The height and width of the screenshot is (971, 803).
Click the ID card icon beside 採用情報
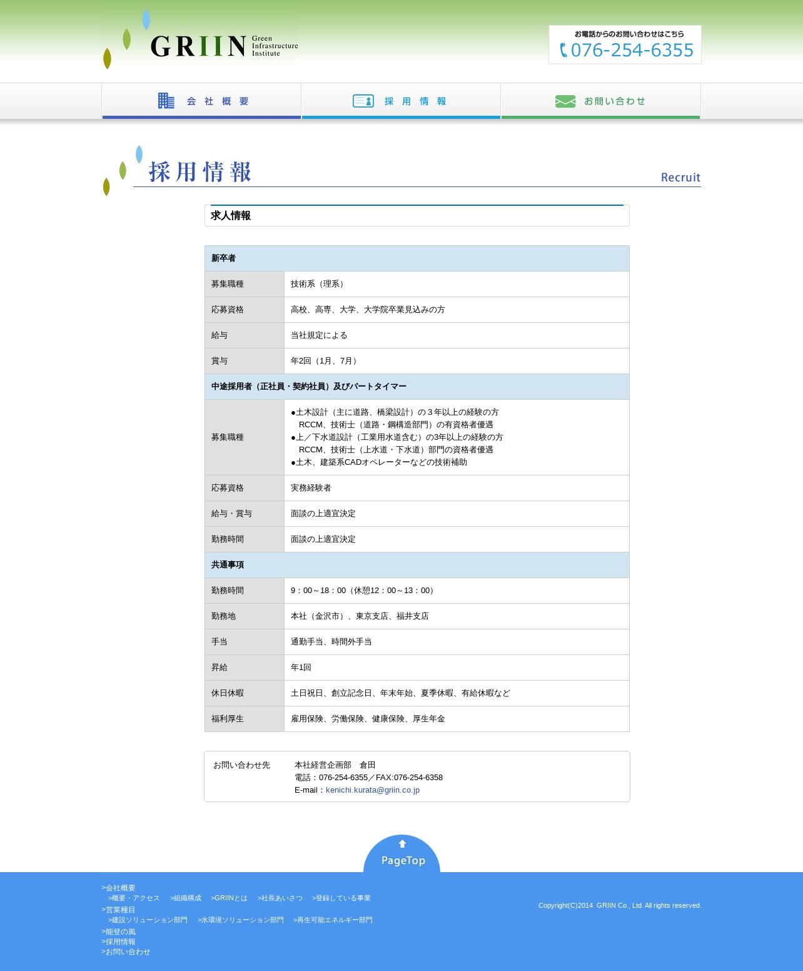click(x=363, y=101)
